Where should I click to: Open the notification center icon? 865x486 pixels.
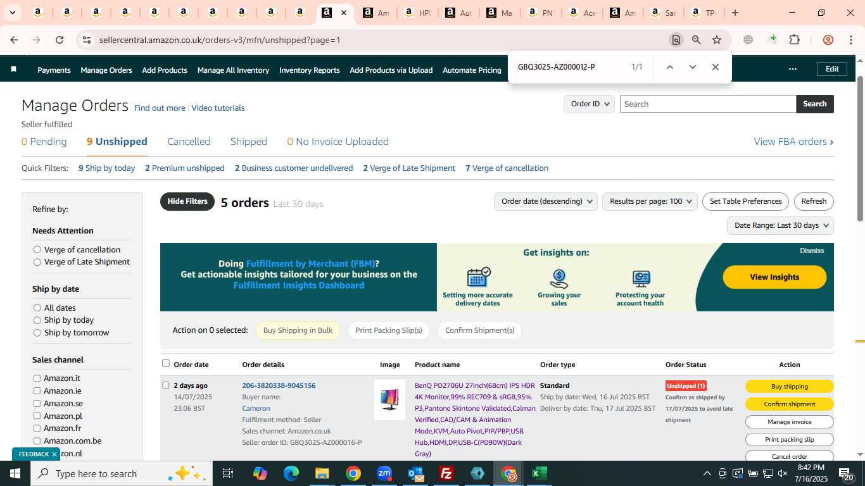[x=847, y=474]
